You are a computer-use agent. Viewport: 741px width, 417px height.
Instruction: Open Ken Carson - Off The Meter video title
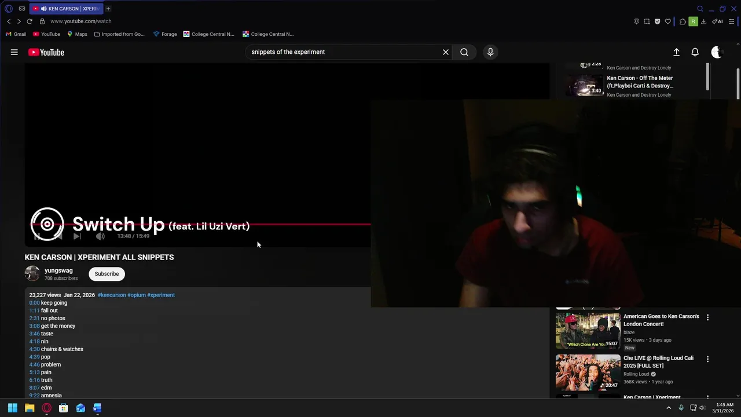click(640, 82)
